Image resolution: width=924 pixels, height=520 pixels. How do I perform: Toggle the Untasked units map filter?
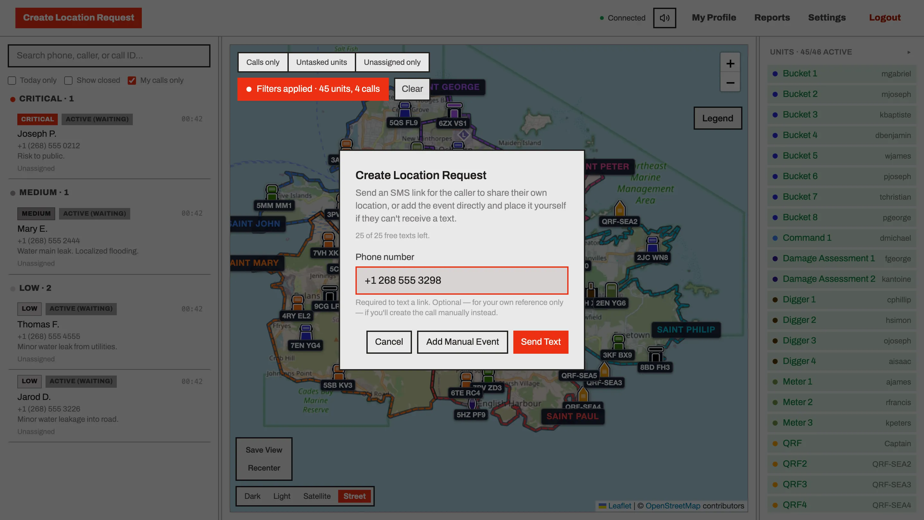[x=321, y=62]
